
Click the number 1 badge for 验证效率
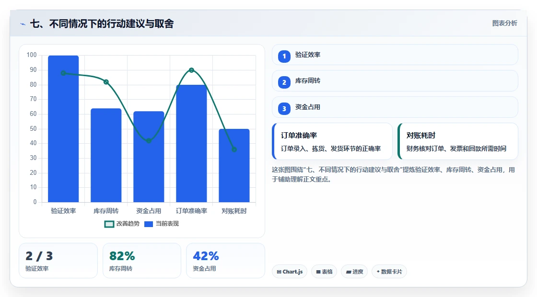click(284, 56)
